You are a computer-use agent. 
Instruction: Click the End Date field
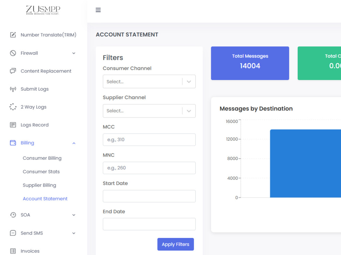(149, 224)
